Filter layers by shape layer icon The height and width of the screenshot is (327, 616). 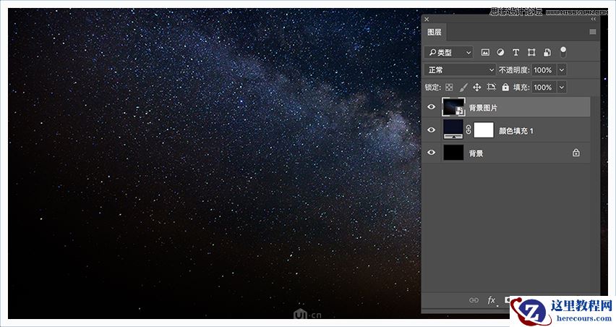tap(531, 52)
